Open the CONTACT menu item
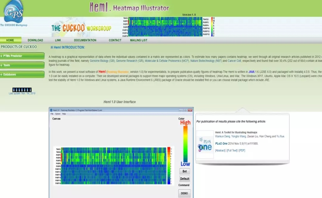Screen dimensions: 322x198 [115, 40]
